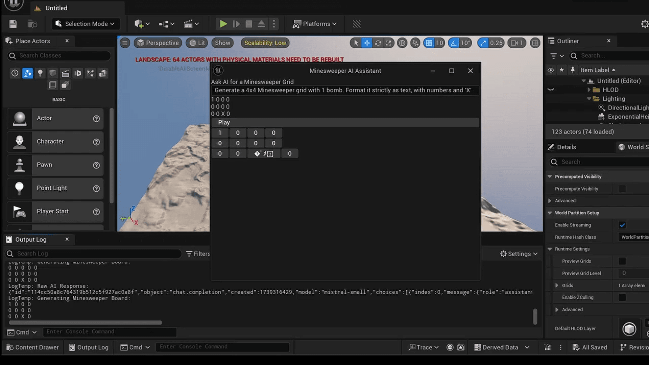Open the viewport options hamburger menu
This screenshot has height=365, width=649.
pos(125,43)
